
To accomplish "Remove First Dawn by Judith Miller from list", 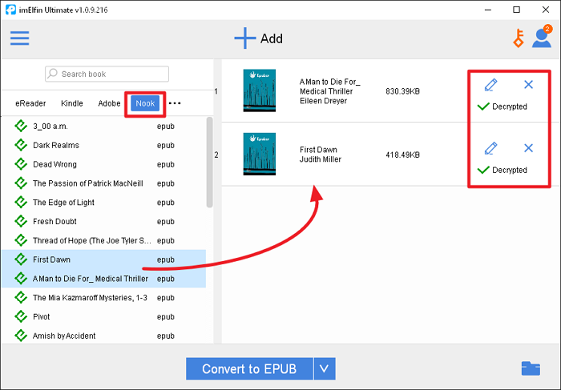I will [528, 148].
